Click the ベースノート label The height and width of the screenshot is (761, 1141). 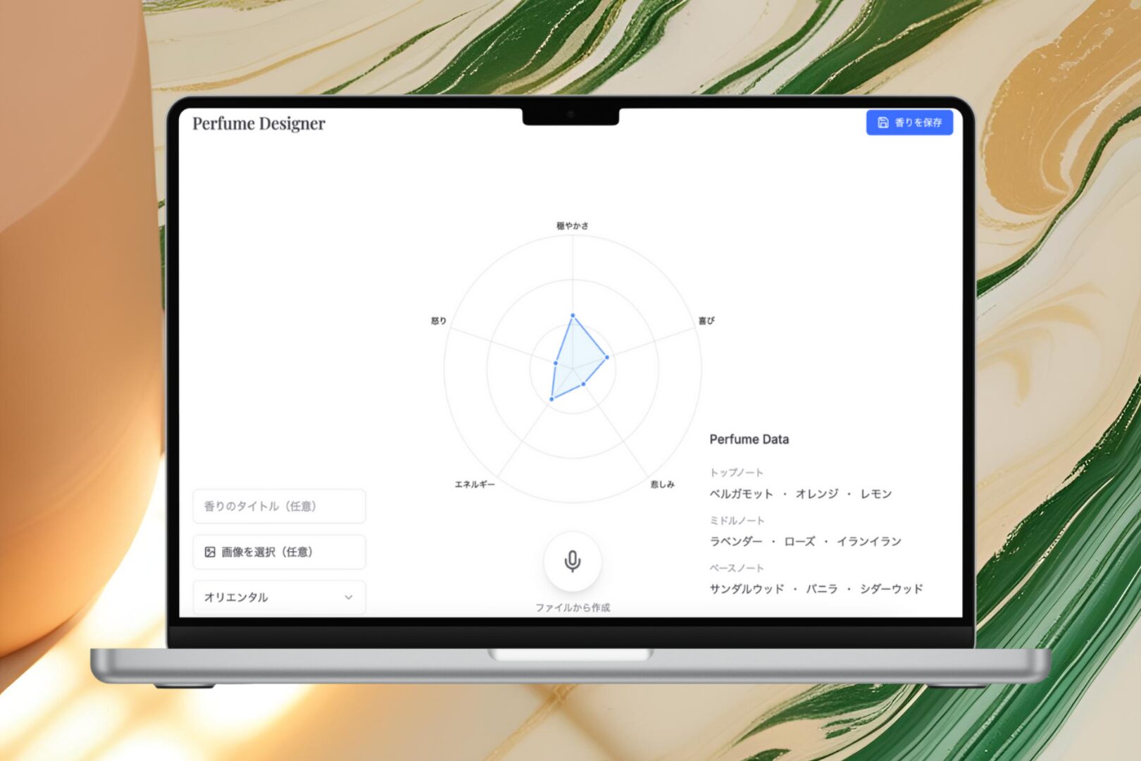737,568
